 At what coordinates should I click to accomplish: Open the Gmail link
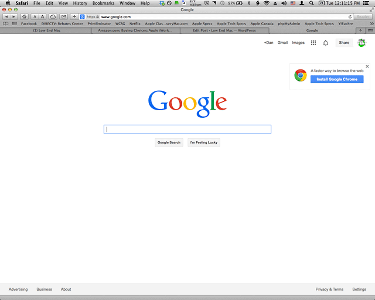282,43
